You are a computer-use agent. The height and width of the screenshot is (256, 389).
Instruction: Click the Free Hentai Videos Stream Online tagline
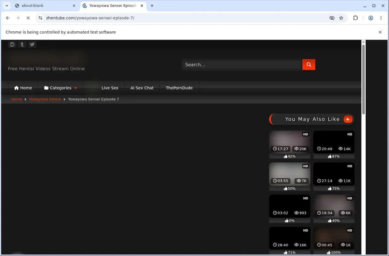point(46,69)
